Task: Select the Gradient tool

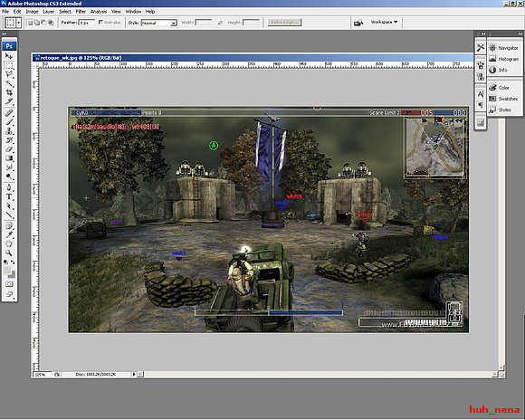Action: coord(9,158)
